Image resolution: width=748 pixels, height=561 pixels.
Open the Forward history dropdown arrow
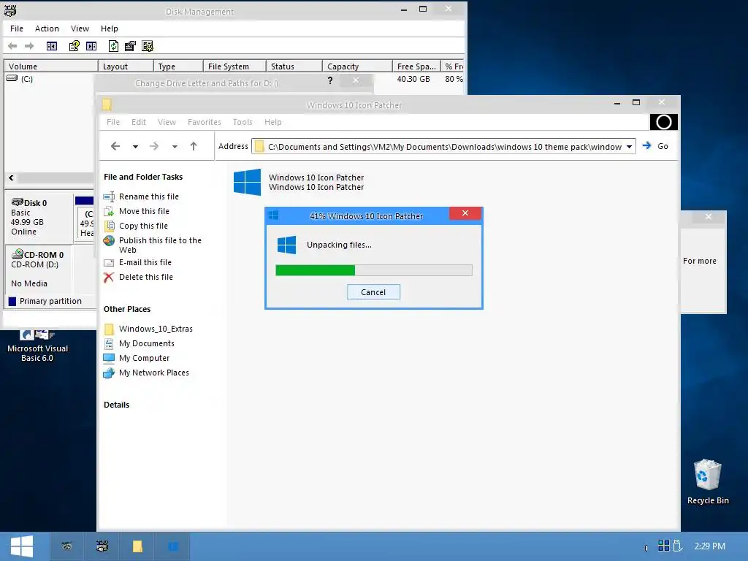pos(175,147)
